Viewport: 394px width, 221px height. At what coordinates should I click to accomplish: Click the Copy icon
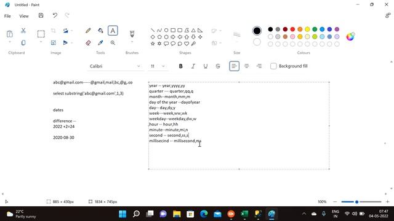[23, 43]
